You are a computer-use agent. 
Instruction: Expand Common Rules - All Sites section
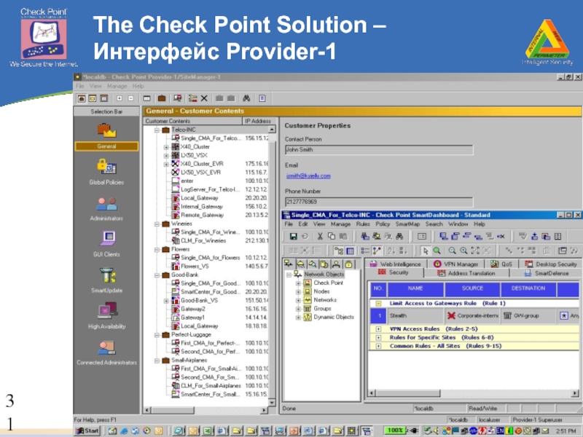[x=378, y=346]
